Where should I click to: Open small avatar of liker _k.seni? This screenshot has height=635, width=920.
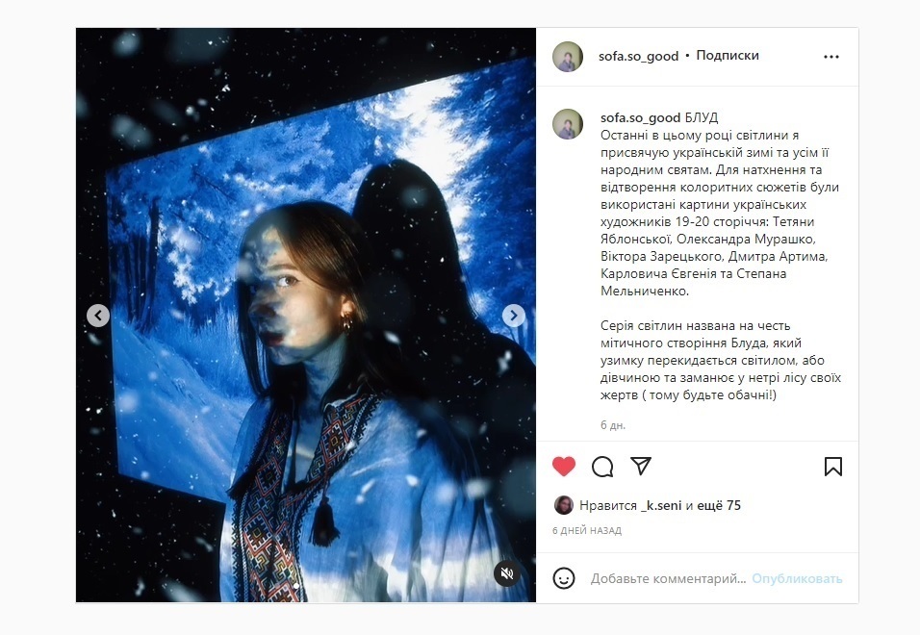563,505
